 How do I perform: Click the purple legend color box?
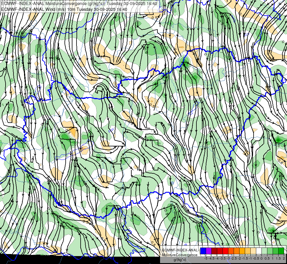click(x=209, y=251)
